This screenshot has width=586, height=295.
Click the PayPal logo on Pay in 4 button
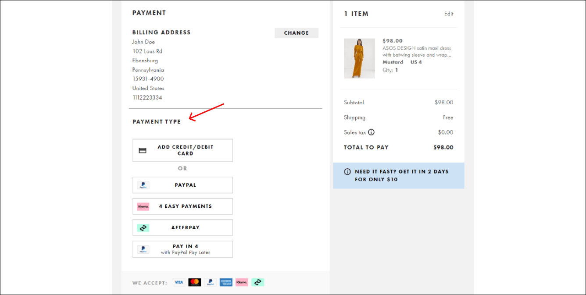143,249
